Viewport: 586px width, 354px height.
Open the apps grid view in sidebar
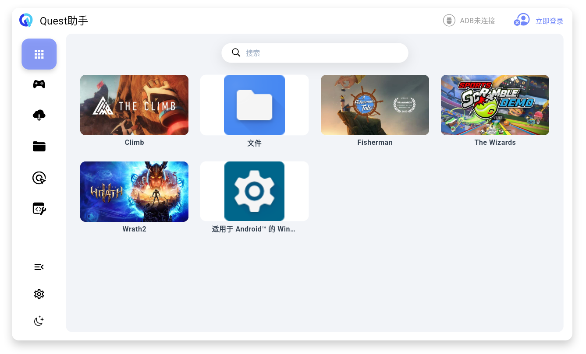pos(39,54)
